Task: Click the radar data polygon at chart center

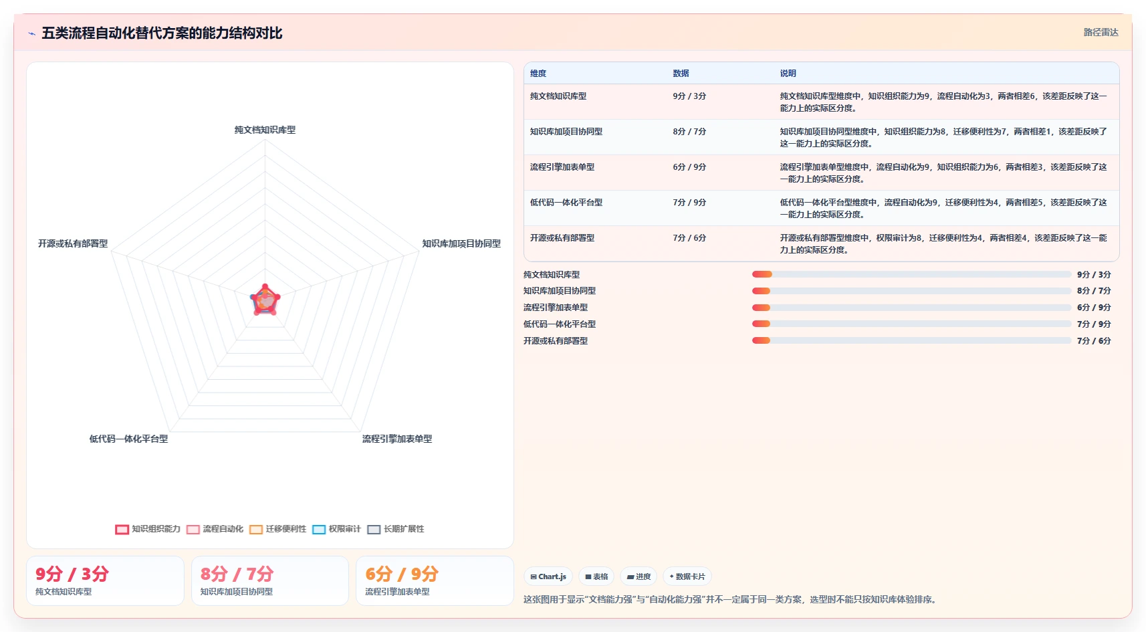Action: 265,301
